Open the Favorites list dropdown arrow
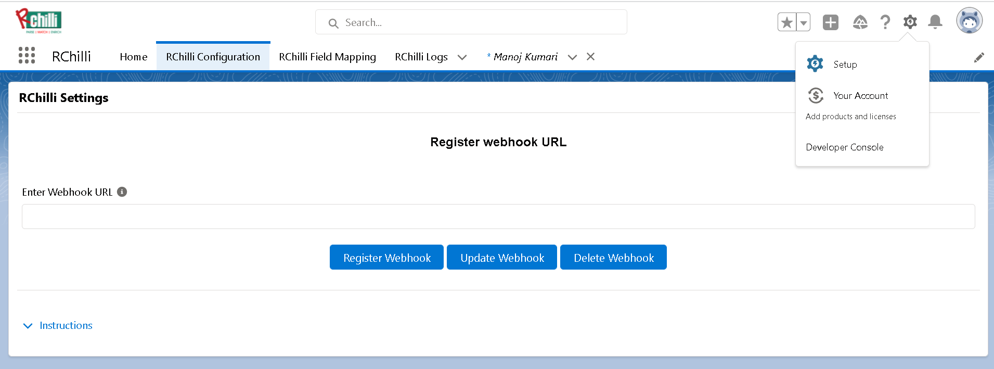The image size is (994, 369). click(804, 22)
